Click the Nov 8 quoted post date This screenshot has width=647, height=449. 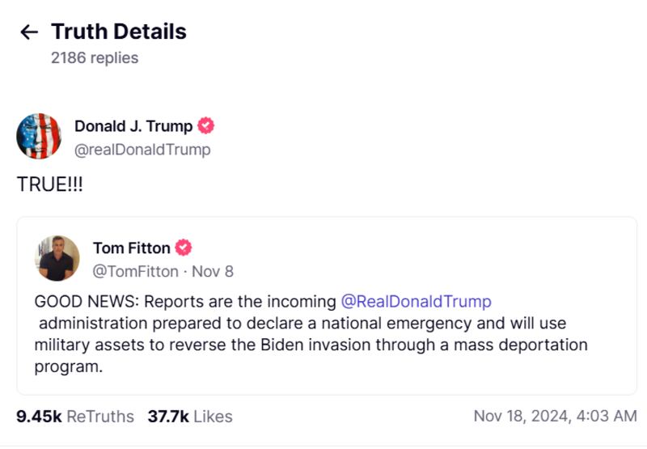coord(213,272)
